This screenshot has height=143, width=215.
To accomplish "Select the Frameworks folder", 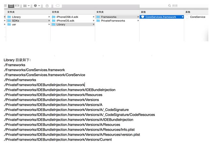I will (108, 17).
